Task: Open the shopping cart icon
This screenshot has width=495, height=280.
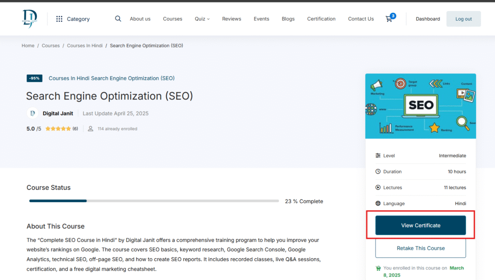Action: (389, 19)
